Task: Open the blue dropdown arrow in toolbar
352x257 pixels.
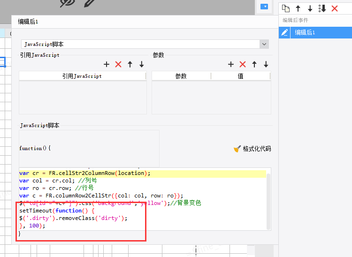Action: [x=264, y=7]
